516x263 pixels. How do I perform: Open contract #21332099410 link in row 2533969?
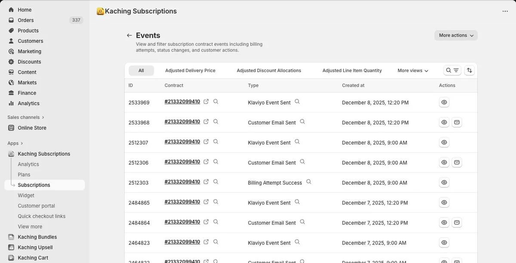pyautogui.click(x=182, y=102)
